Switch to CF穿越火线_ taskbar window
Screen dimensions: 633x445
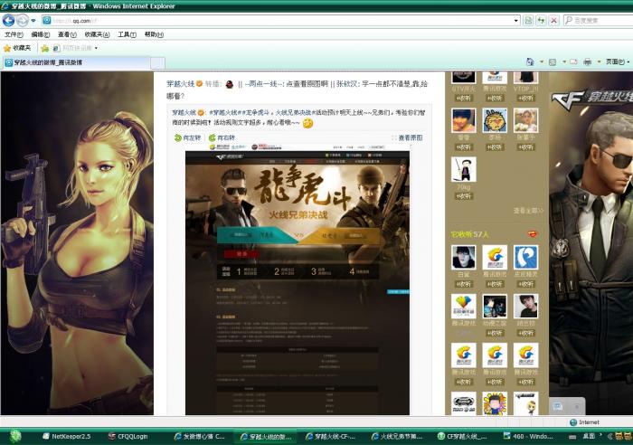463,437
